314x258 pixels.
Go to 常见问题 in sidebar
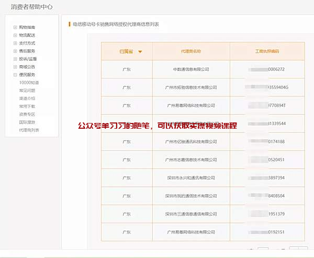pyautogui.click(x=27, y=91)
